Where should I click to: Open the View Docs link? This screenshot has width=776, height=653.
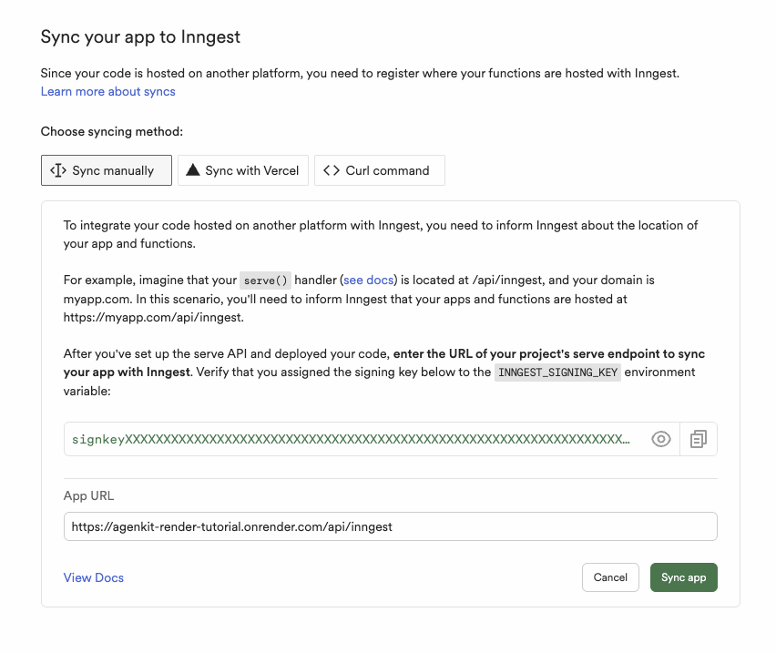click(94, 577)
